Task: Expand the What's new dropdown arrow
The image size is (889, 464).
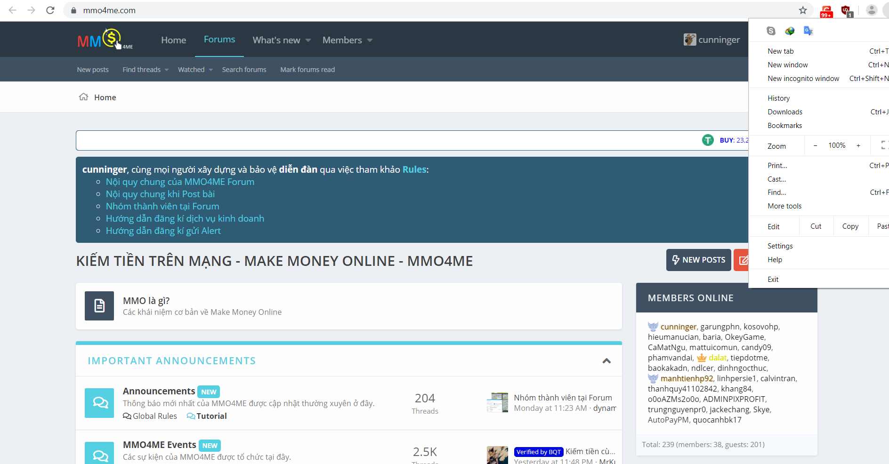Action: [308, 40]
